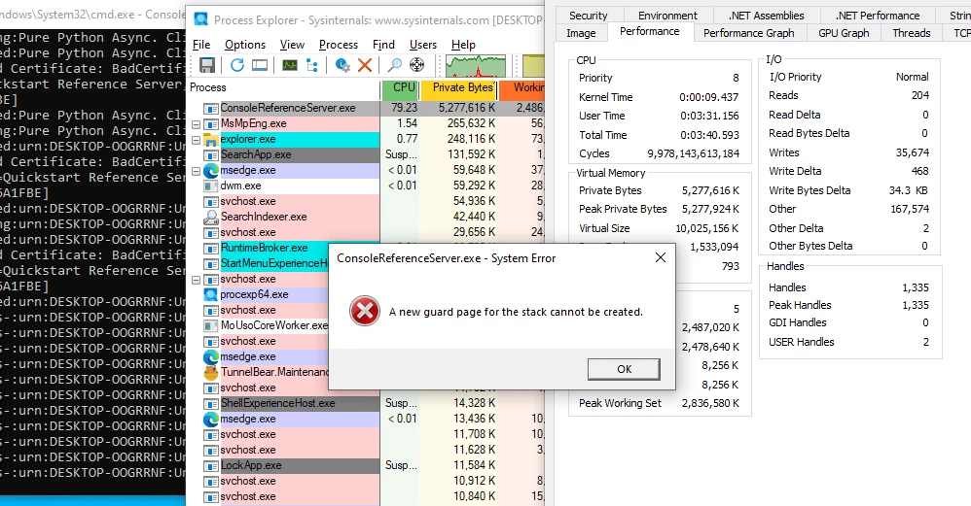Viewport: 971px width, 506px height.
Task: Toggle the process tree view icon
Action: point(313,65)
